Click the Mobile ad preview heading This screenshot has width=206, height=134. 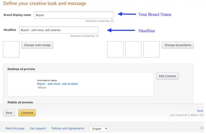coord(20,102)
